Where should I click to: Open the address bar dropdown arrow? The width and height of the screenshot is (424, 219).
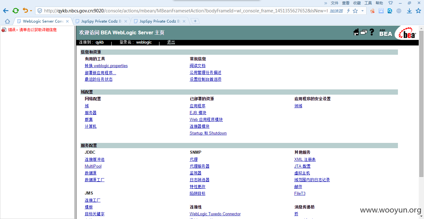[x=363, y=11]
